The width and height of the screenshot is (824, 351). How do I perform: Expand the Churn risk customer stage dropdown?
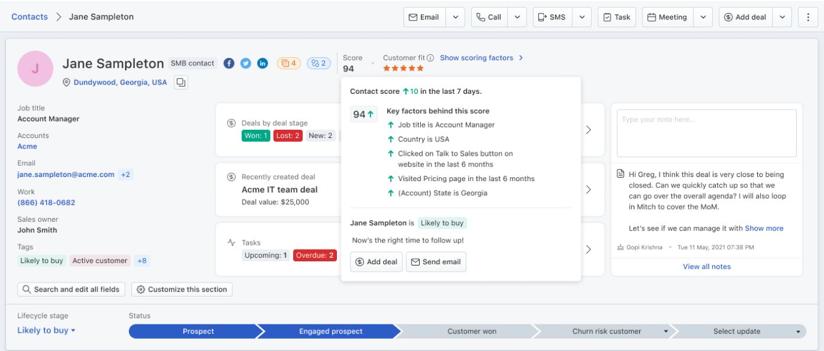click(666, 332)
